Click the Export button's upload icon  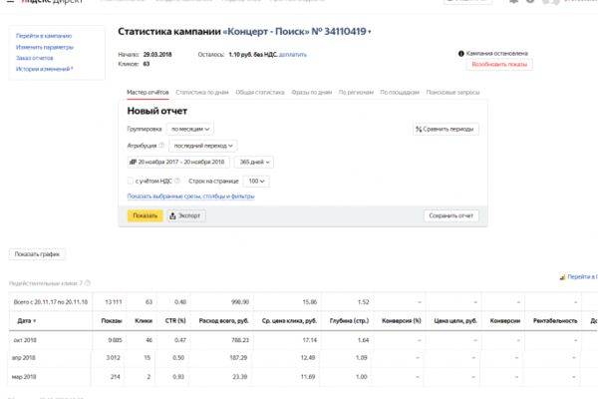[x=172, y=215]
